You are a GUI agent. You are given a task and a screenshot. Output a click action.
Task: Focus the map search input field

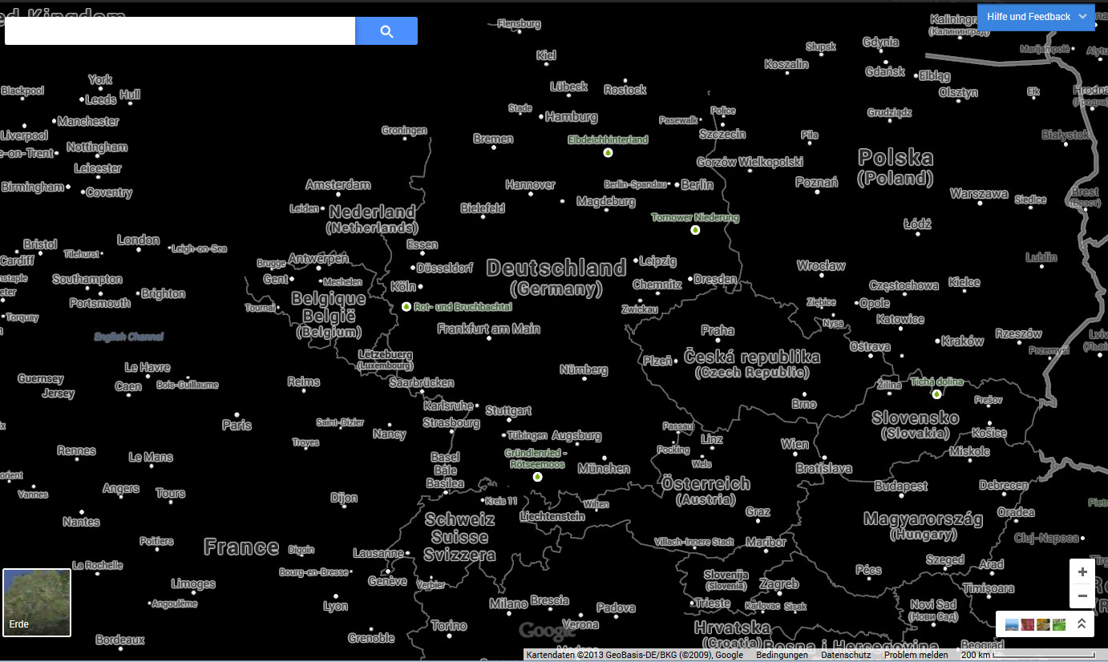click(x=180, y=31)
